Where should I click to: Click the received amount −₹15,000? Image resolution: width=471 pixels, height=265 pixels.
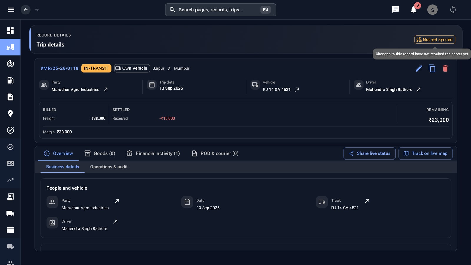(167, 118)
